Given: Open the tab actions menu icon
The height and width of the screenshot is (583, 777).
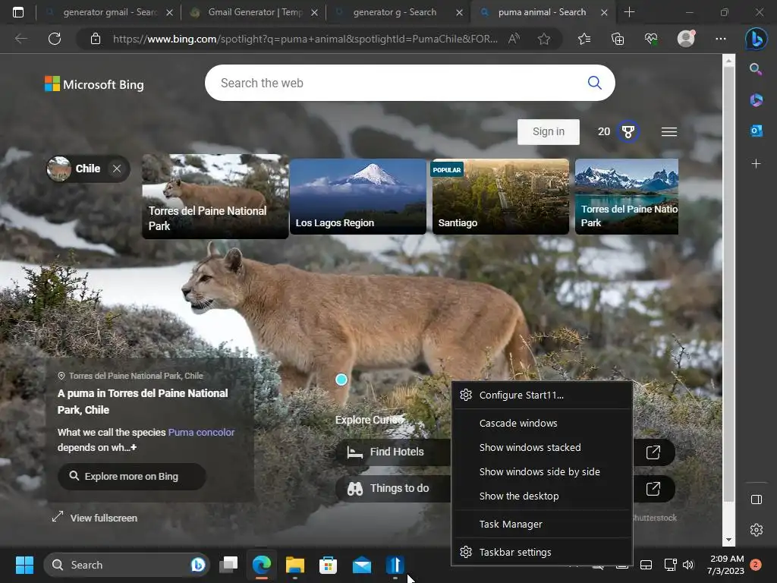Looking at the screenshot, I should pyautogui.click(x=18, y=12).
